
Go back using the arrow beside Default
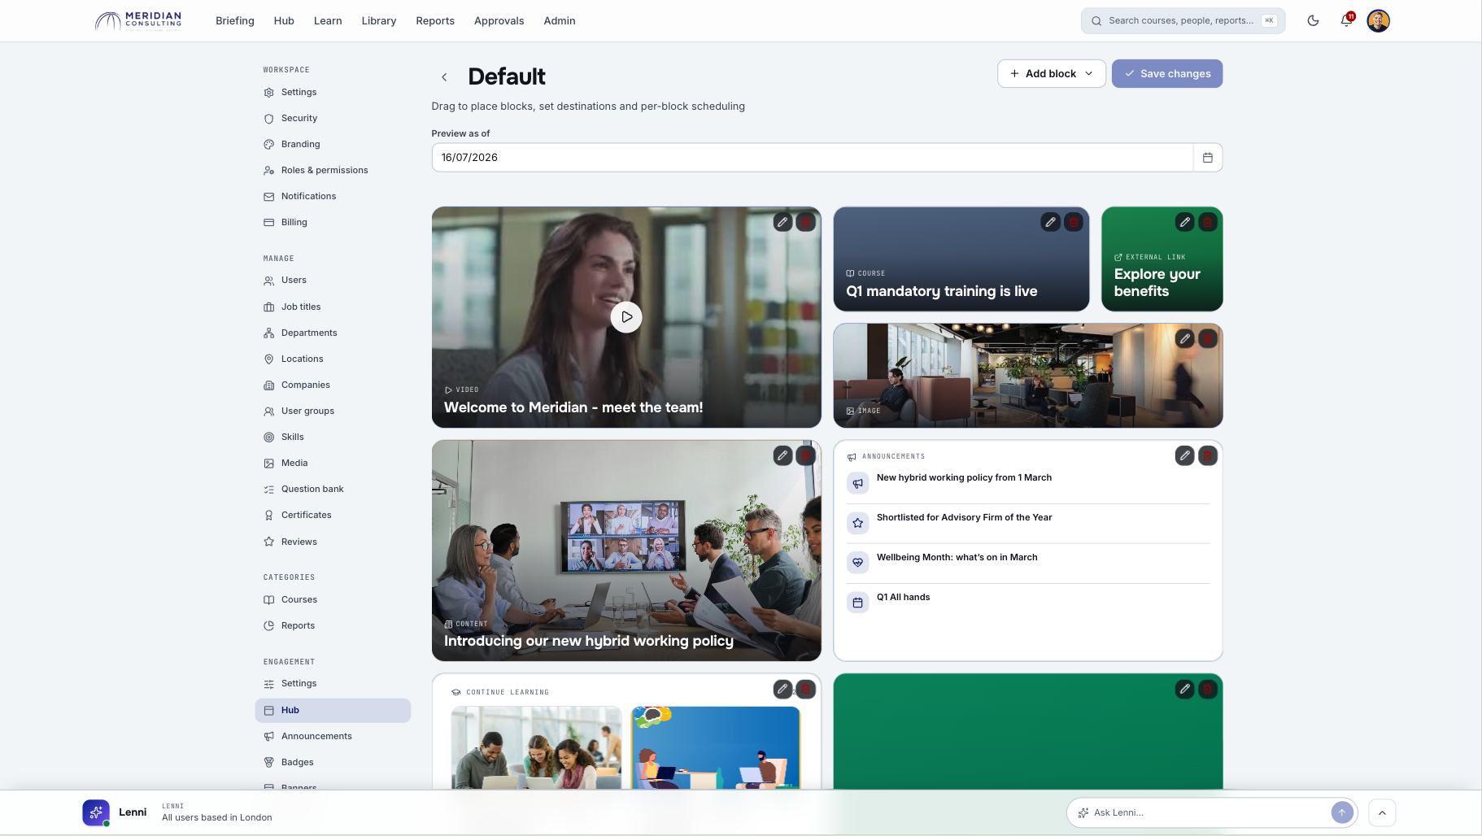pos(444,77)
